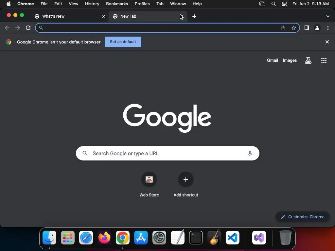Open the Edit menu
Screen dimensions: 335x251
(58, 4)
